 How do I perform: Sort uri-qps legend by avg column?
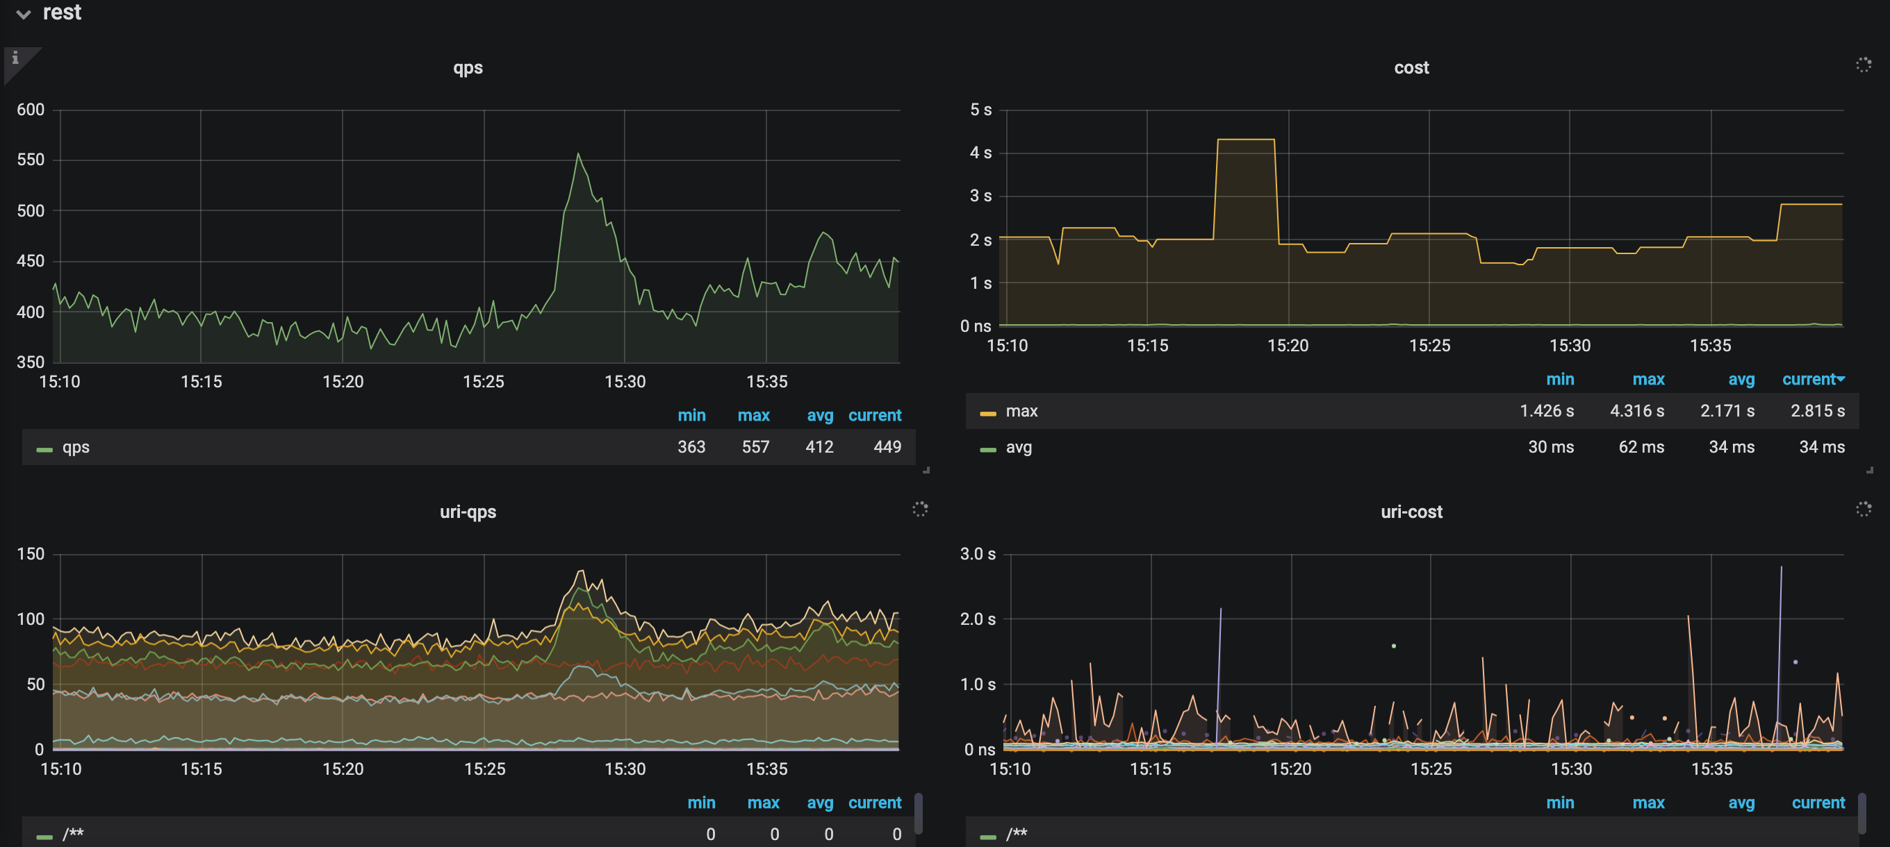[819, 803]
